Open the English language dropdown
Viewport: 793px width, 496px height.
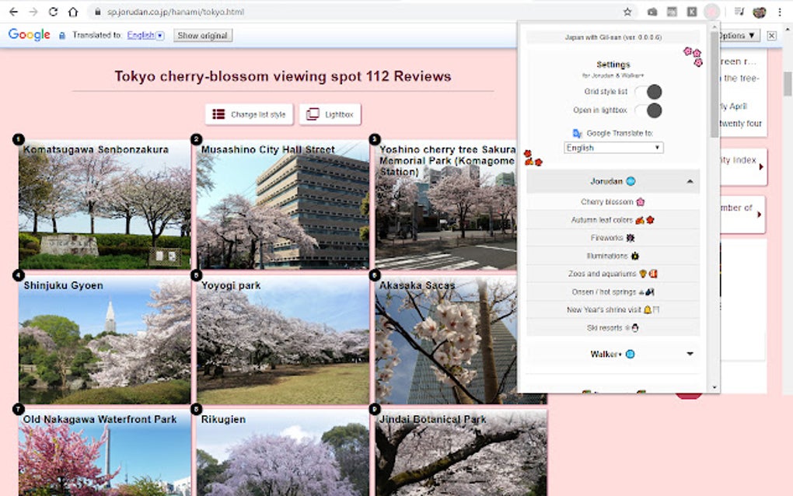[x=613, y=147]
